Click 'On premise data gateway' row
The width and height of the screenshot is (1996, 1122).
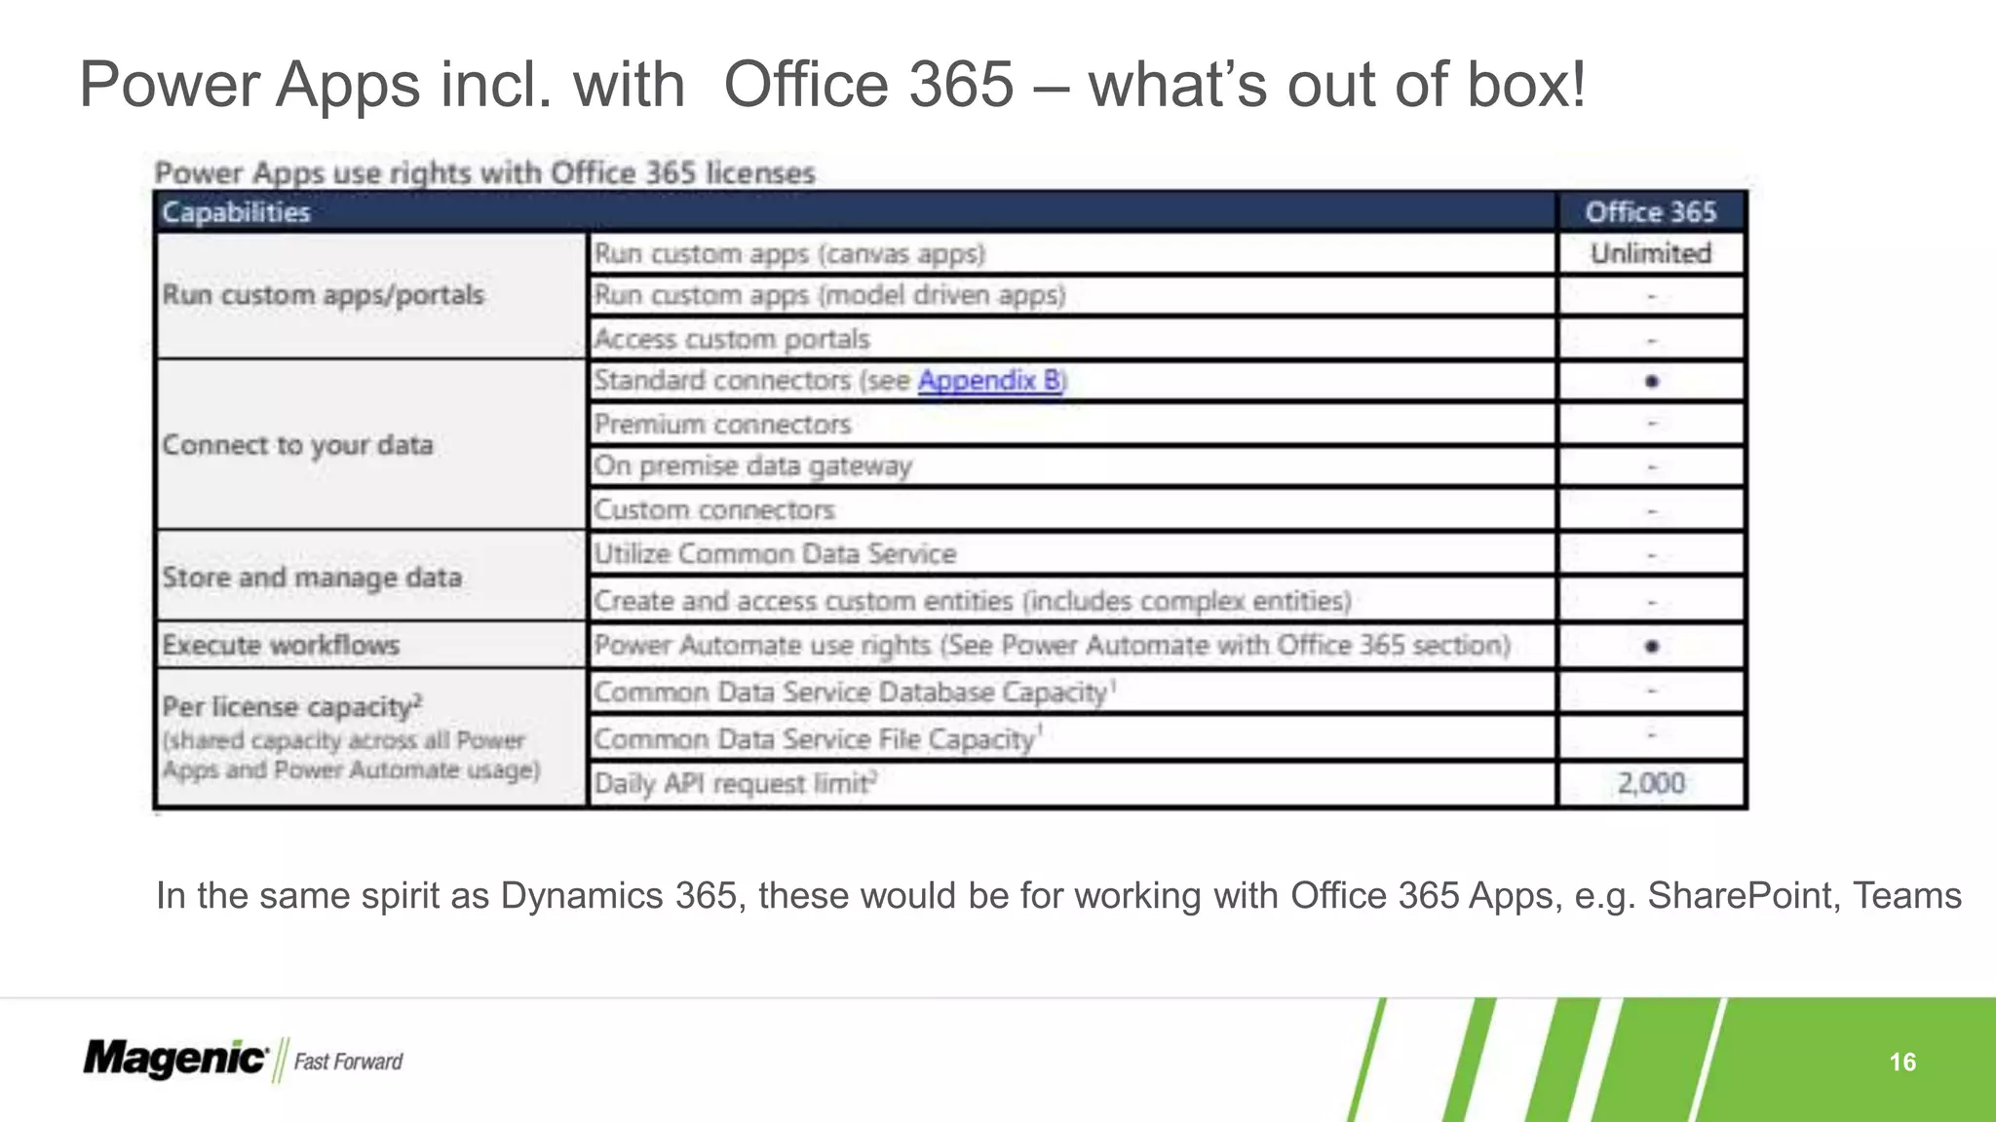(x=1072, y=466)
